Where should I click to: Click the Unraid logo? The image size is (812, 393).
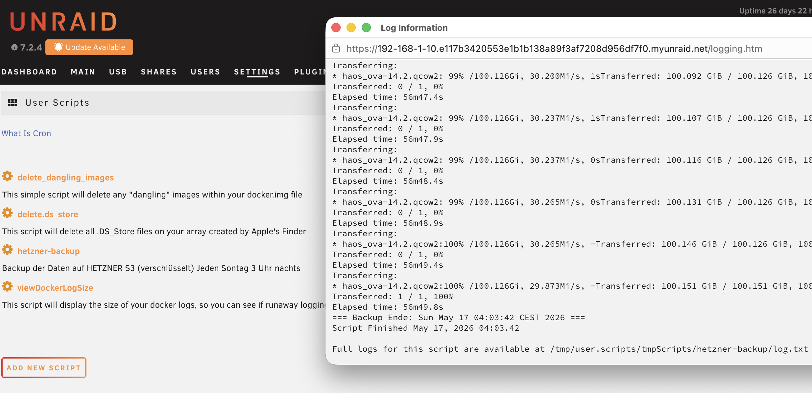point(63,22)
